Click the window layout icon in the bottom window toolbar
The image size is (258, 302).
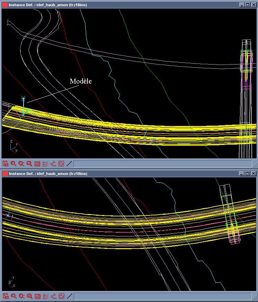[6, 296]
